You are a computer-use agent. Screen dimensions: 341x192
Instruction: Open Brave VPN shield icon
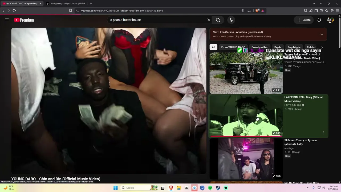pyautogui.click(x=332, y=11)
